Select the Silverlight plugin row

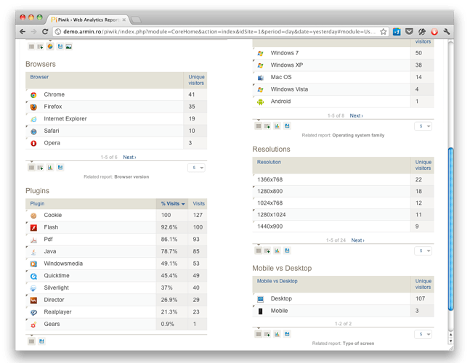tap(116, 287)
